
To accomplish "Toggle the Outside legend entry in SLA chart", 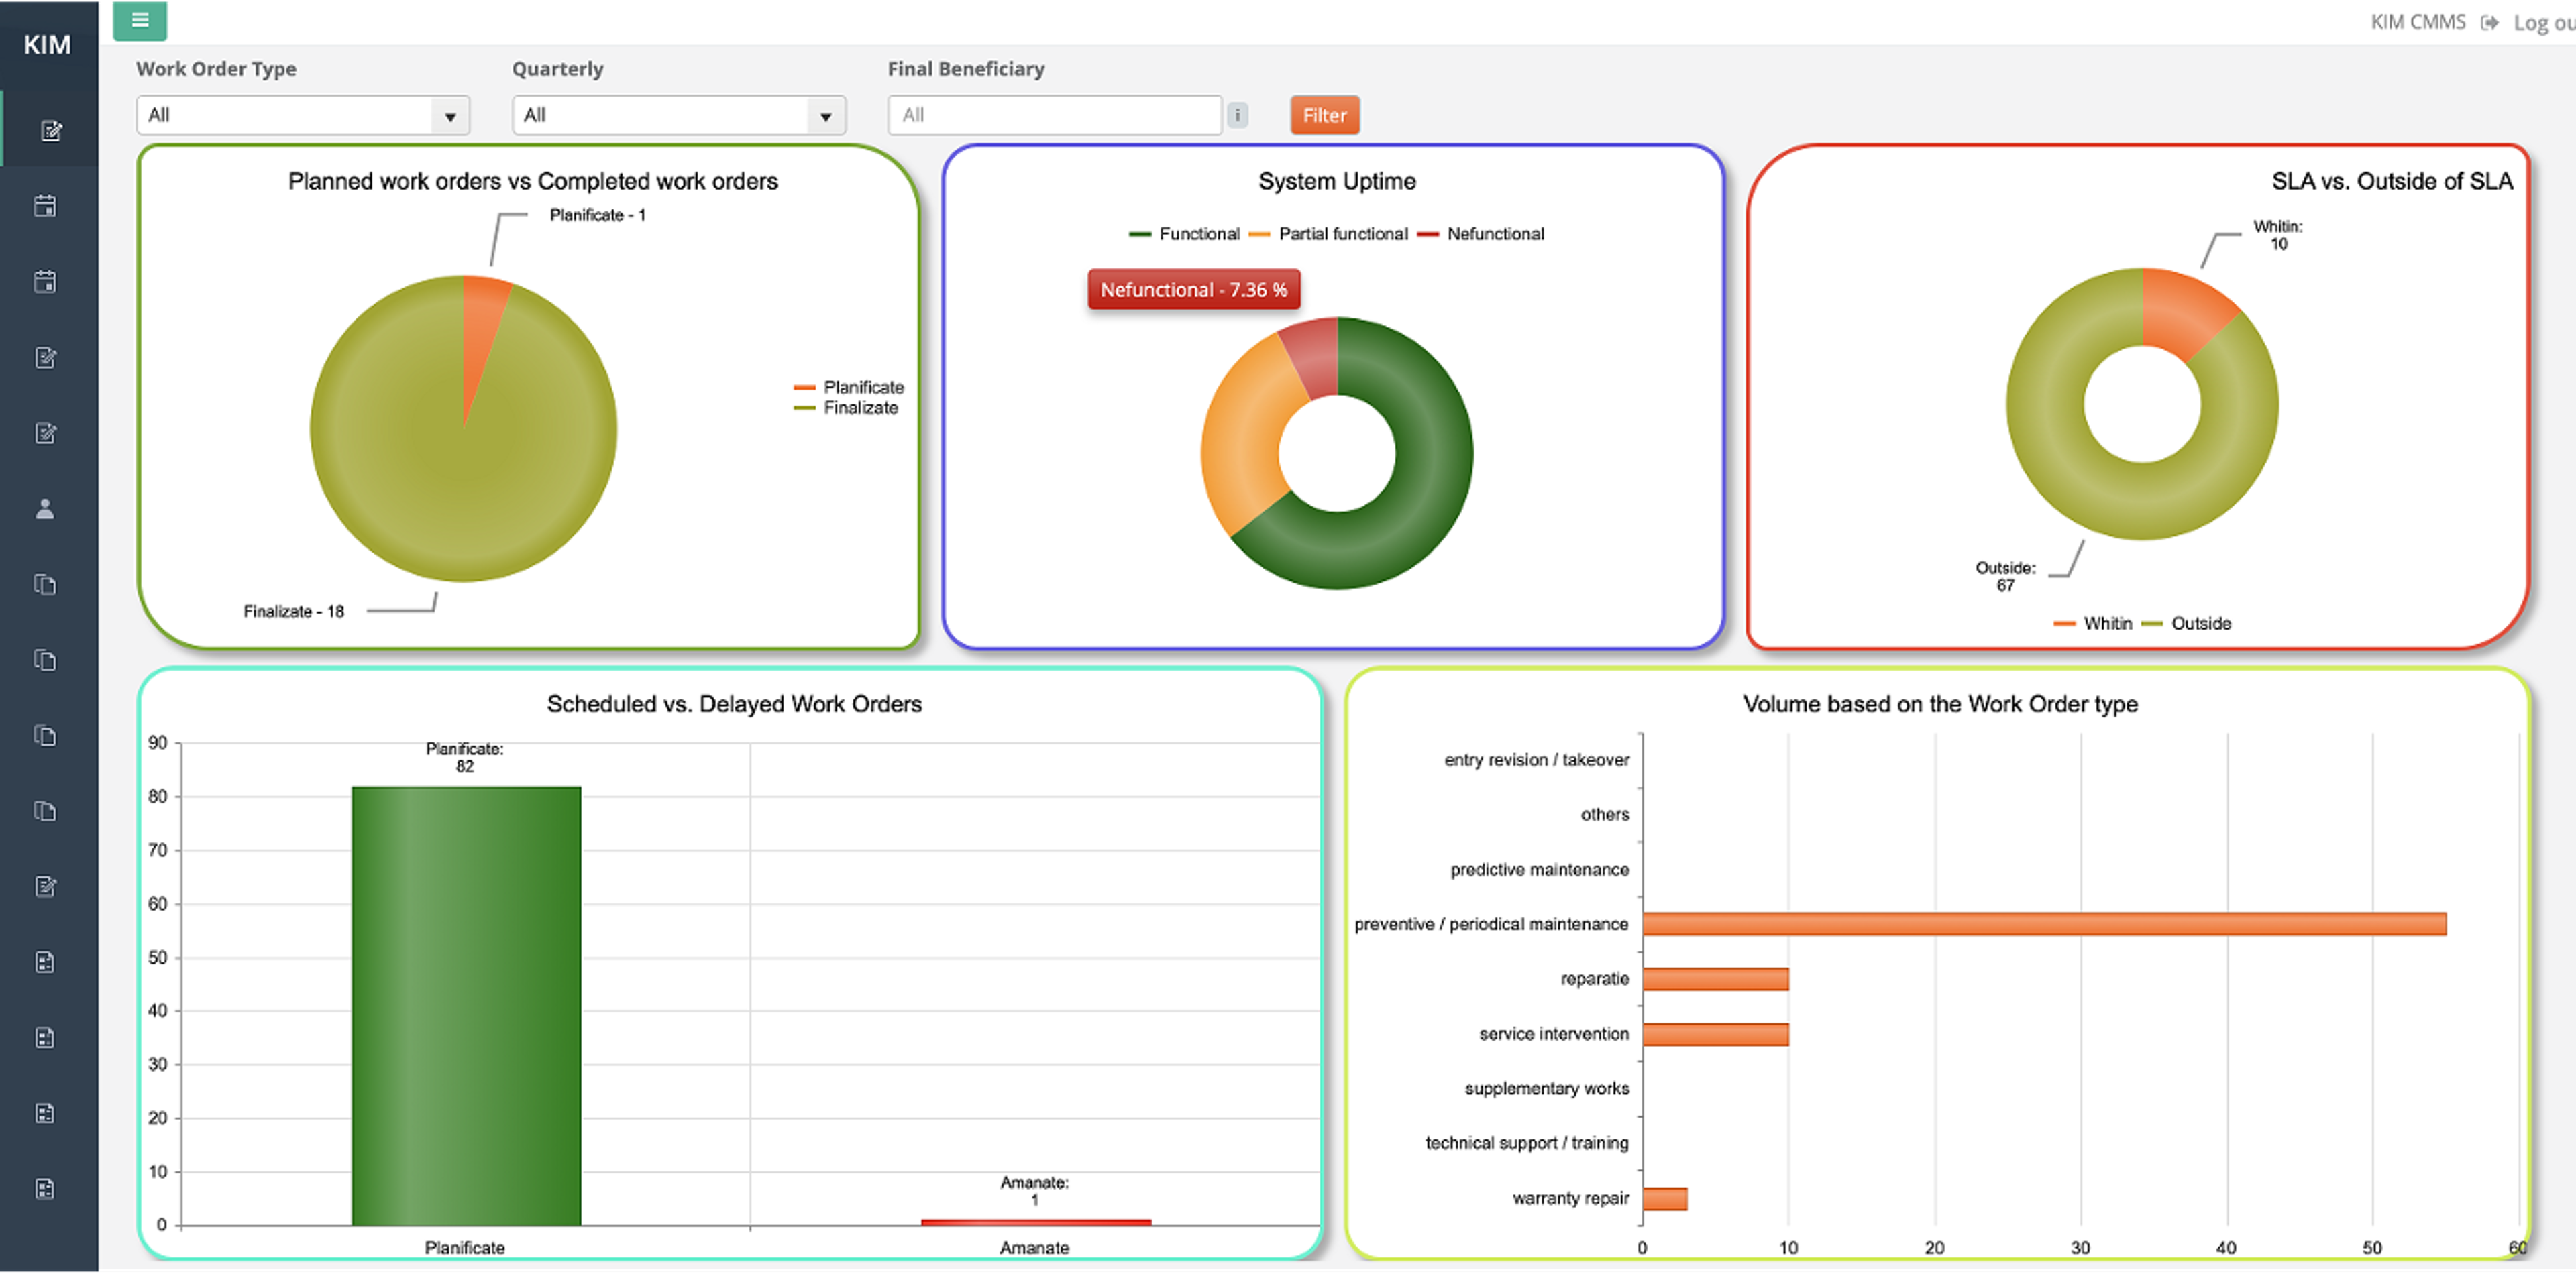I will click(2200, 622).
